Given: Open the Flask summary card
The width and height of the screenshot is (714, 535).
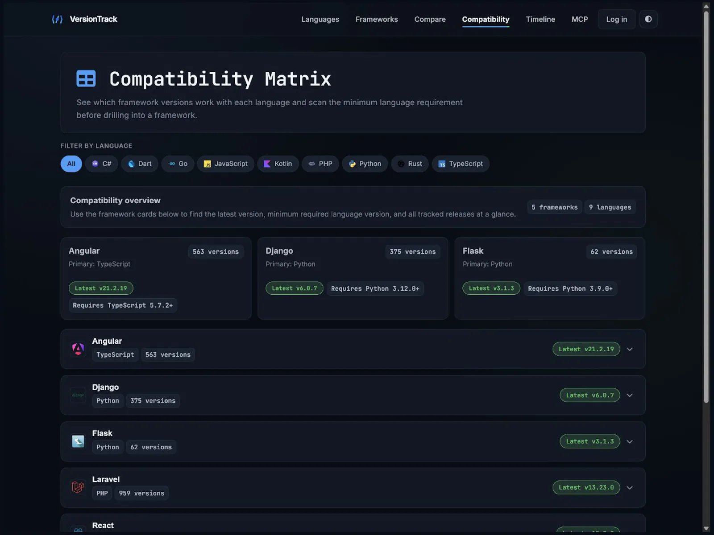Looking at the screenshot, I should tap(550, 278).
